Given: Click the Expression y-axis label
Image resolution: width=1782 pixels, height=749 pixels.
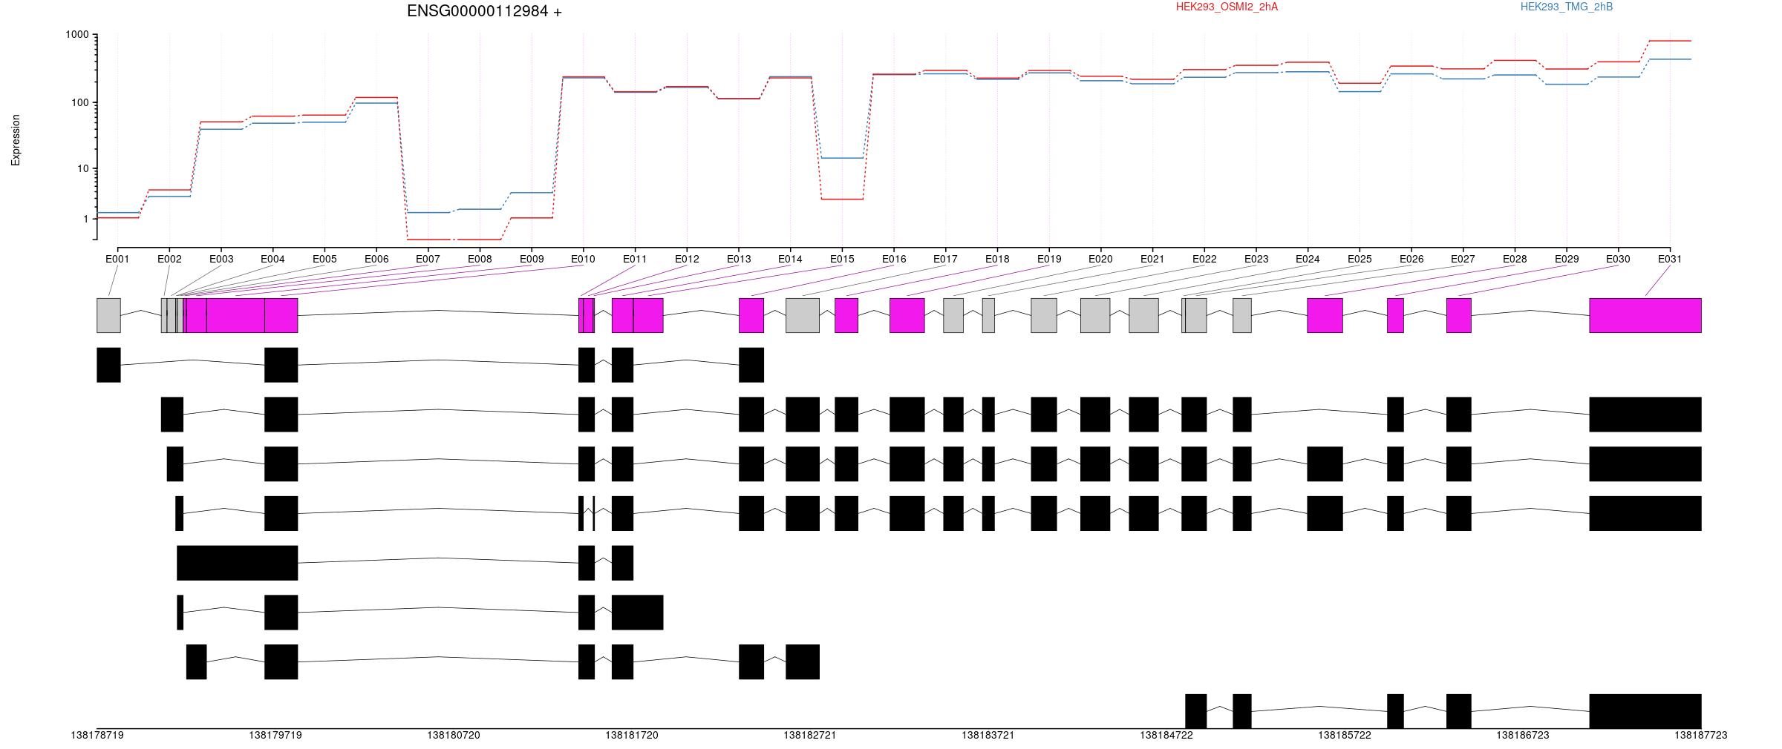Looking at the screenshot, I should coord(16,139).
